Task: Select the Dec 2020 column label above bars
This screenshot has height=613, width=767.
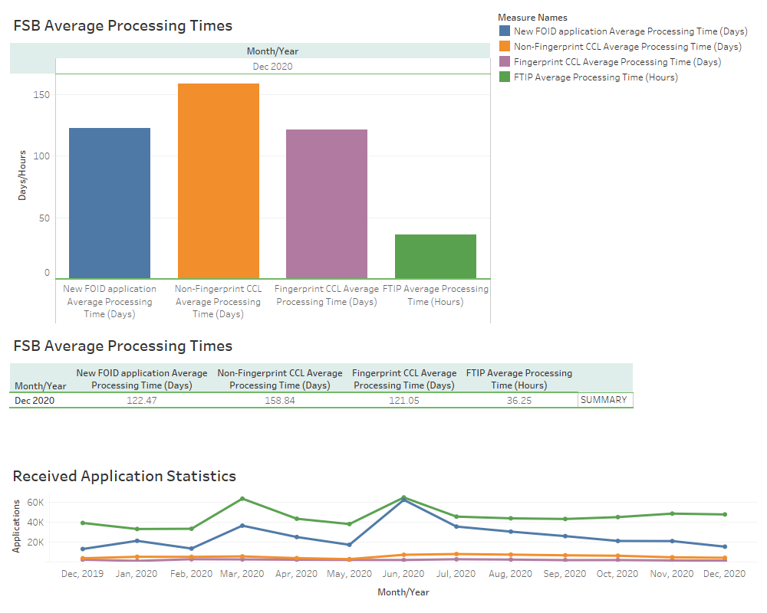Action: click(272, 67)
